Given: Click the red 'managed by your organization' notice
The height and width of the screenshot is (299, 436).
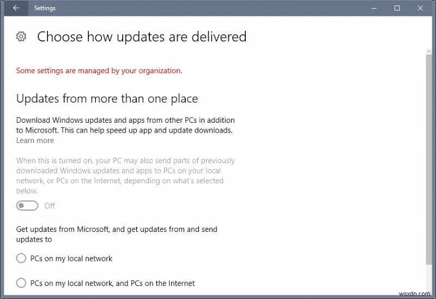Looking at the screenshot, I should pos(99,70).
